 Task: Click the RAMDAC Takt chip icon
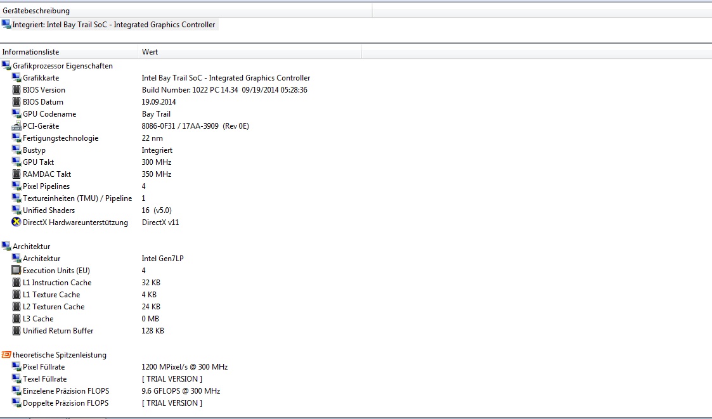tap(16, 174)
